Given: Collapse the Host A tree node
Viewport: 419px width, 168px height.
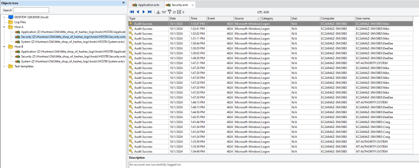Looking at the screenshot, I should [x=4, y=27].
